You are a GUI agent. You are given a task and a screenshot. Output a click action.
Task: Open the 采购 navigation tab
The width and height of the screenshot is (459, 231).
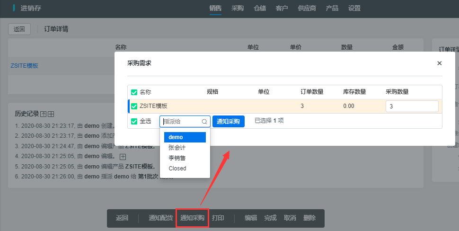238,8
